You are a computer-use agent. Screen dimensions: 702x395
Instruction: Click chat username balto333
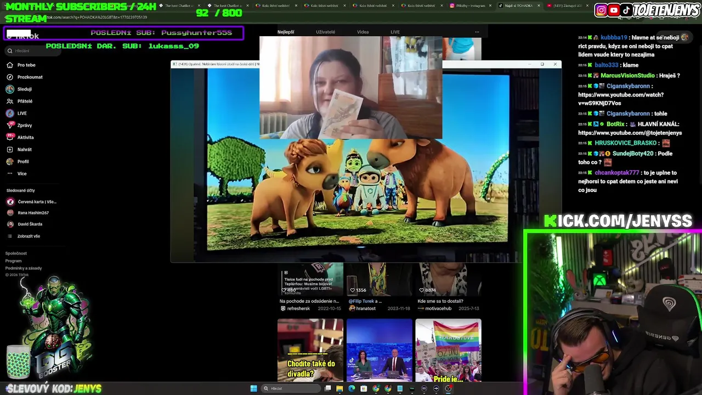pyautogui.click(x=607, y=65)
